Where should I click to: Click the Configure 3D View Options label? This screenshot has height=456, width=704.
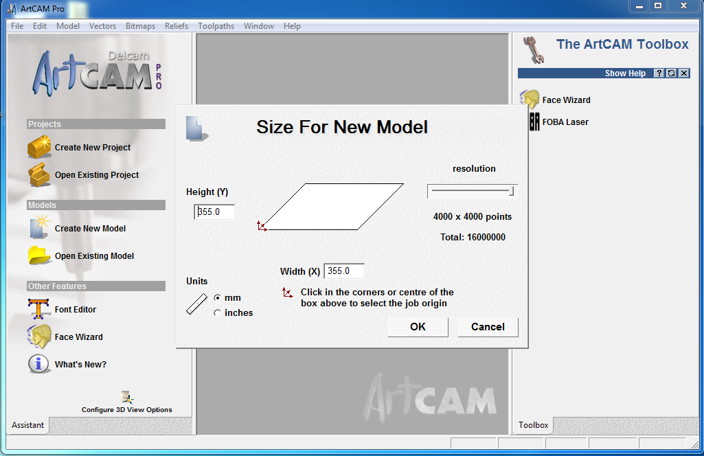point(126,410)
